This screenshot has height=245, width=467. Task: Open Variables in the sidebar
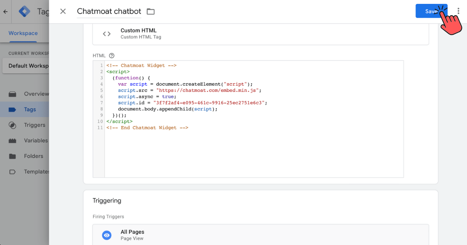[35, 140]
